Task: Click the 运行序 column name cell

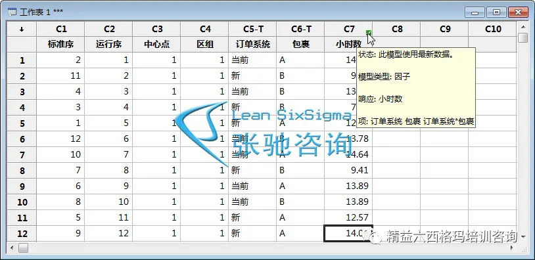Action: pos(109,44)
